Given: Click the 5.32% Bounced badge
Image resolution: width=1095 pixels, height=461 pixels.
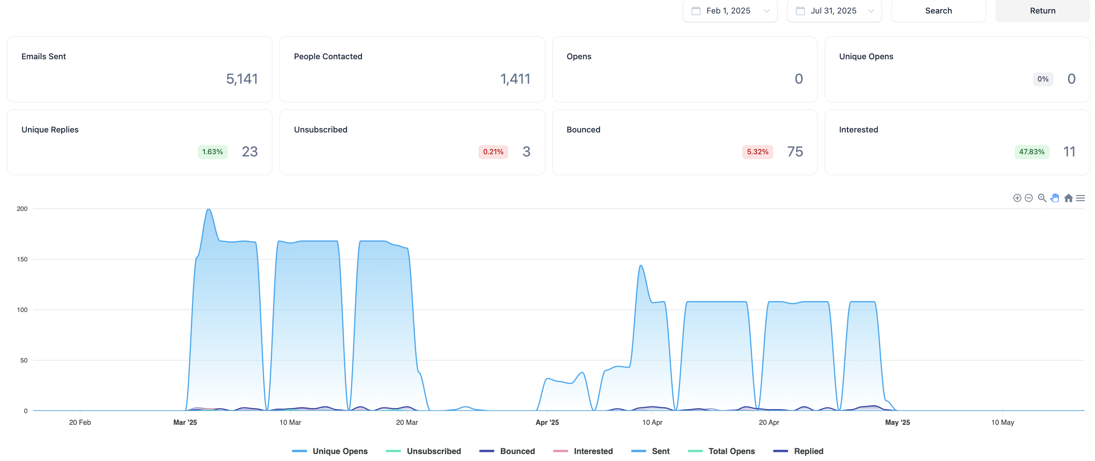Looking at the screenshot, I should [758, 152].
